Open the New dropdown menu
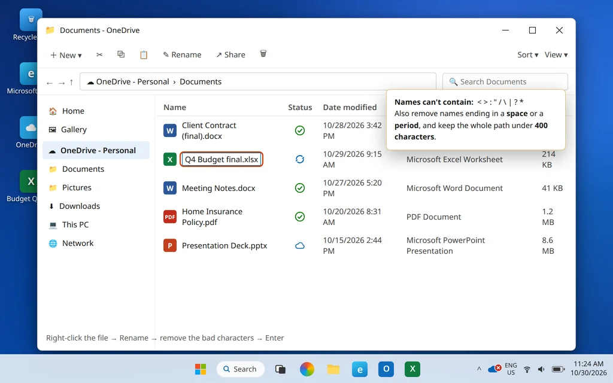The width and height of the screenshot is (613, 383). pos(66,55)
